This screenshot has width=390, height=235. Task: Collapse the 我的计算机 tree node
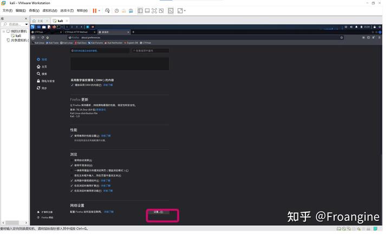pyautogui.click(x=4, y=31)
